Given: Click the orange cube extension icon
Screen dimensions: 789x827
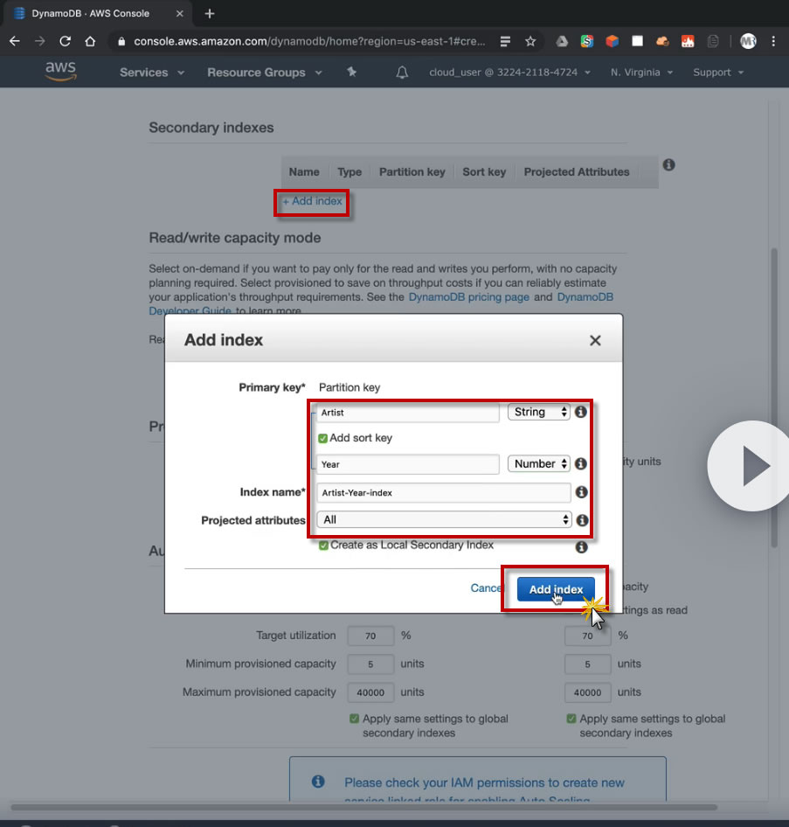Looking at the screenshot, I should [612, 41].
